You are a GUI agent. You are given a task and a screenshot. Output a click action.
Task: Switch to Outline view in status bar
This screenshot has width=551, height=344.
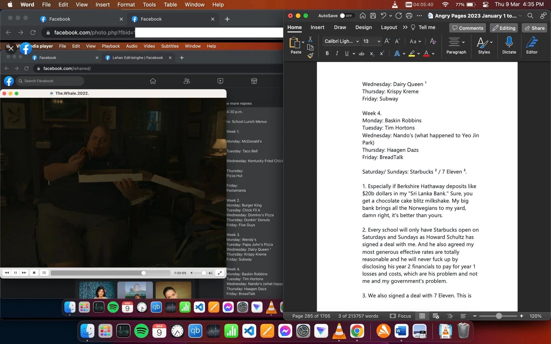coord(450,316)
